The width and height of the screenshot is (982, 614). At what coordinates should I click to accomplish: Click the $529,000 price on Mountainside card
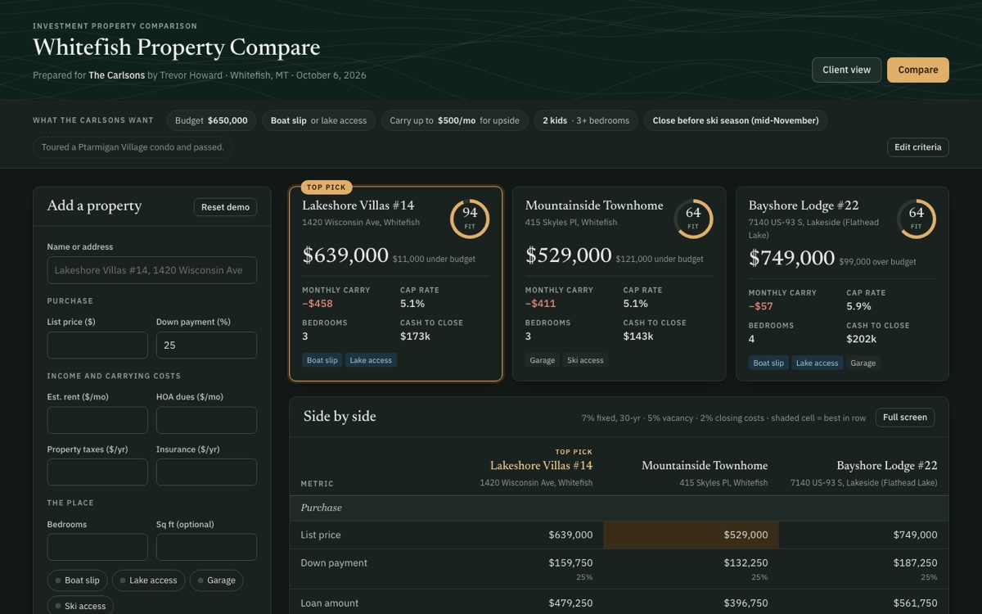pyautogui.click(x=569, y=255)
